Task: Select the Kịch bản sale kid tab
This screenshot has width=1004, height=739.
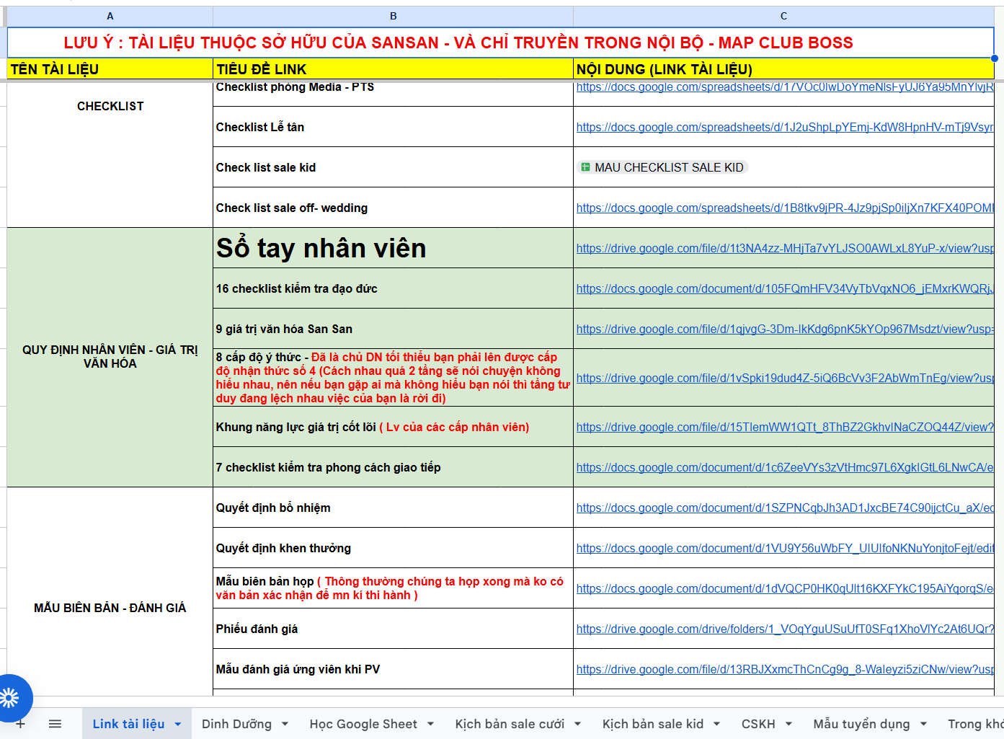Action: click(x=653, y=724)
